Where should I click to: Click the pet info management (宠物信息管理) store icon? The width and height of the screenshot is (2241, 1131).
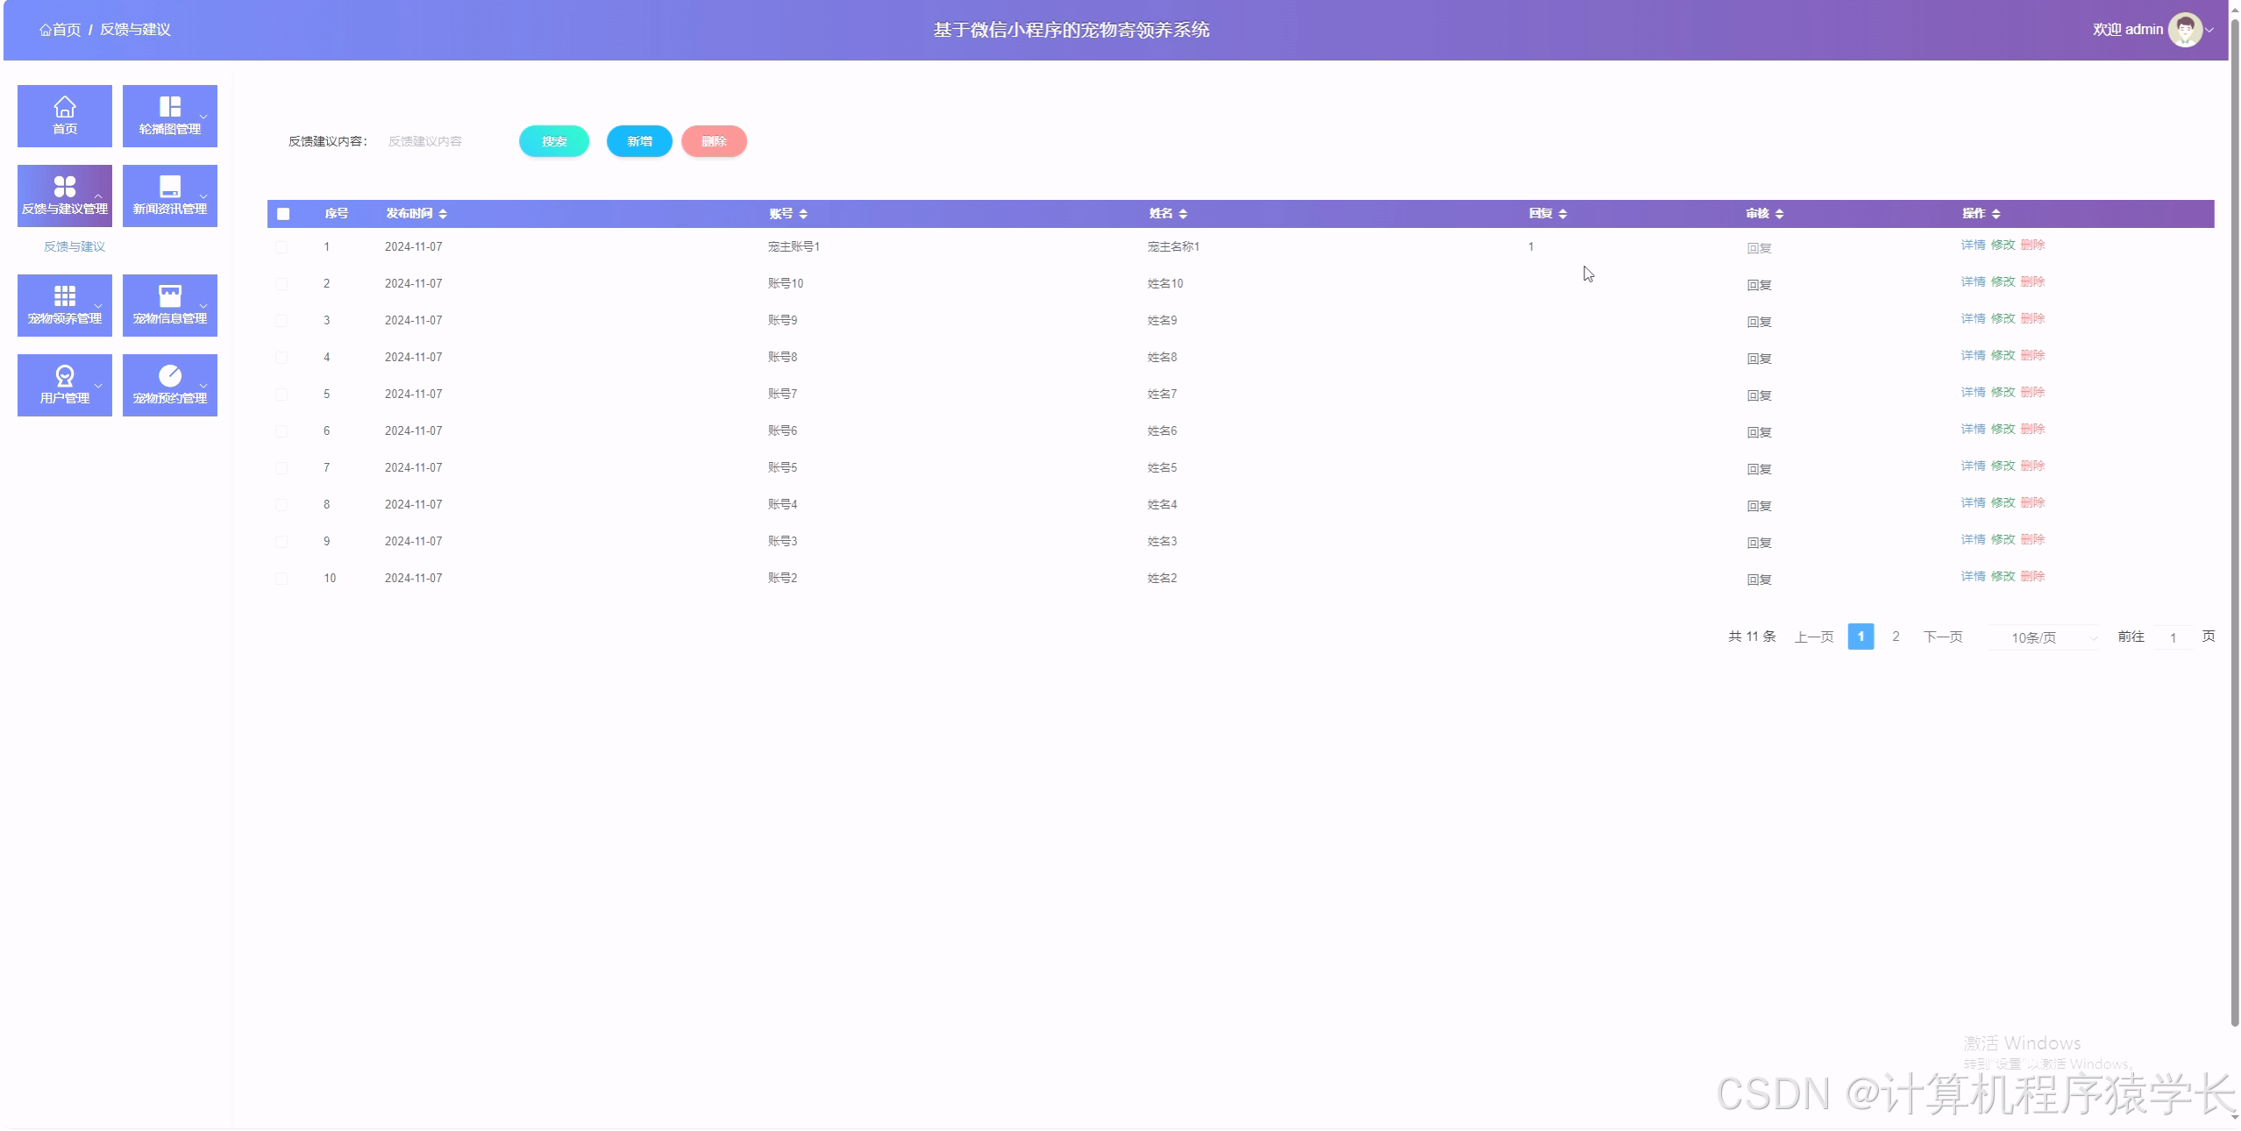[x=169, y=297]
